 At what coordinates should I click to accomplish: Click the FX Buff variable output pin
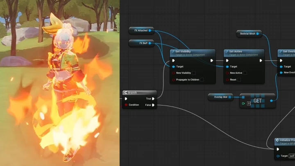(150, 43)
